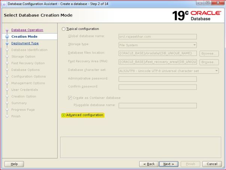Click the Creation Mode step bullet icon

point(7,37)
